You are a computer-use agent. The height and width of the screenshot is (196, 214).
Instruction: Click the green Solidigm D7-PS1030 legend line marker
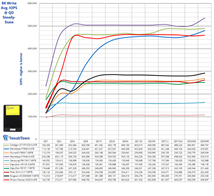(x=7, y=145)
